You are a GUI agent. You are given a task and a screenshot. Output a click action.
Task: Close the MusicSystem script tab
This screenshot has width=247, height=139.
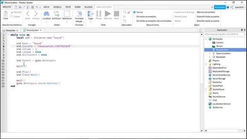point(41,30)
